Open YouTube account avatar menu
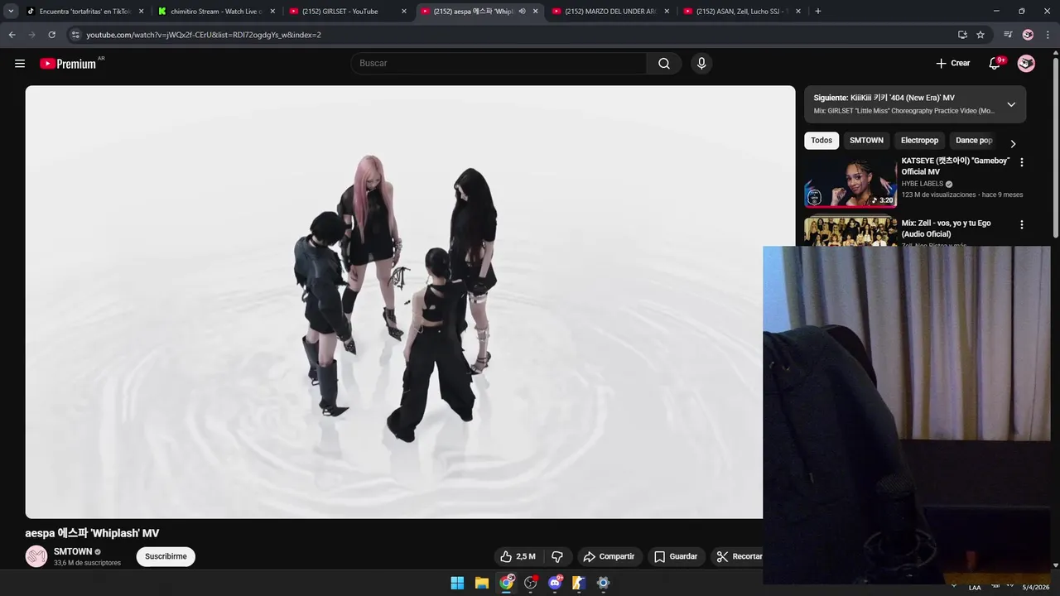Screen dimensions: 1060x596 (1026, 64)
